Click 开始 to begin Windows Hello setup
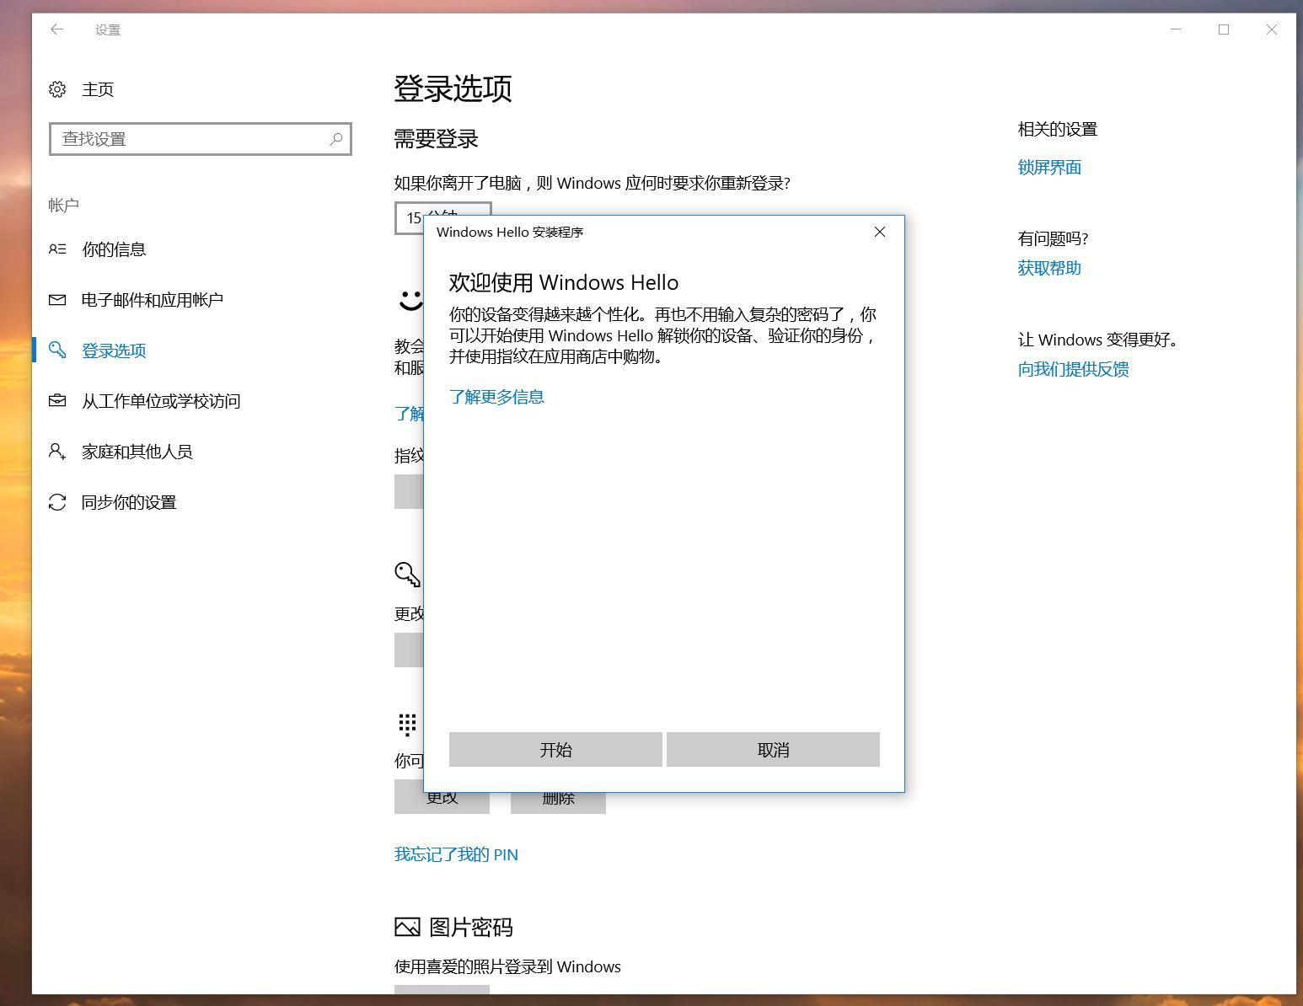This screenshot has width=1303, height=1006. pos(555,749)
